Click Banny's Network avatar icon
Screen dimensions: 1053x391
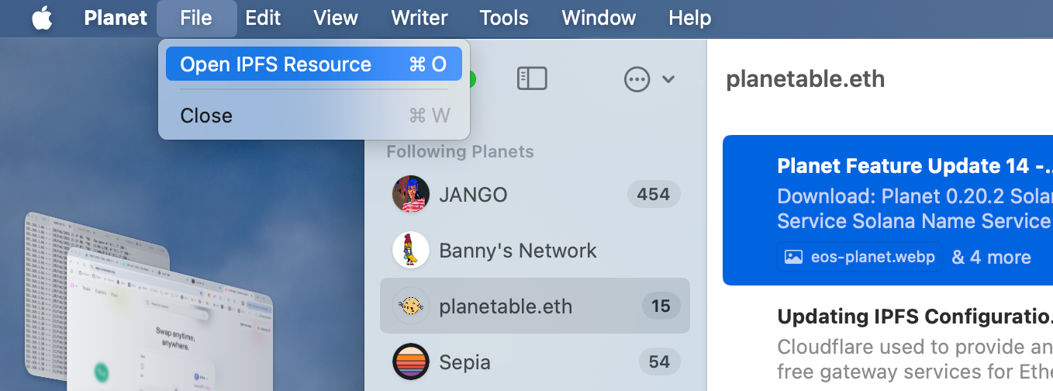pyautogui.click(x=411, y=250)
